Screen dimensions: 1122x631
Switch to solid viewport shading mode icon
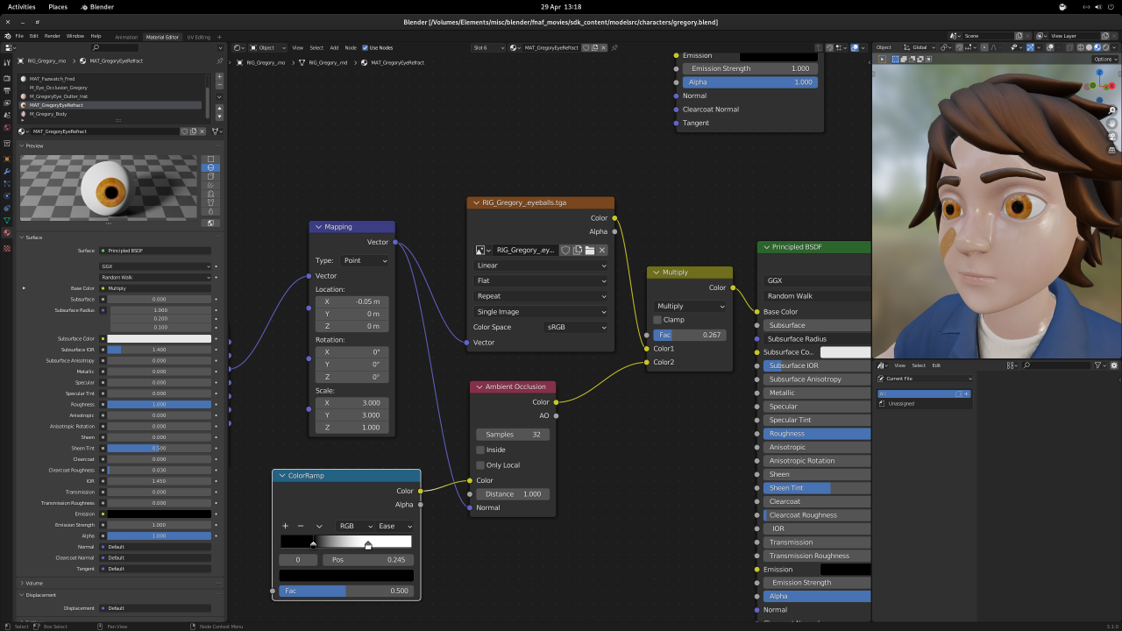[x=1089, y=47]
